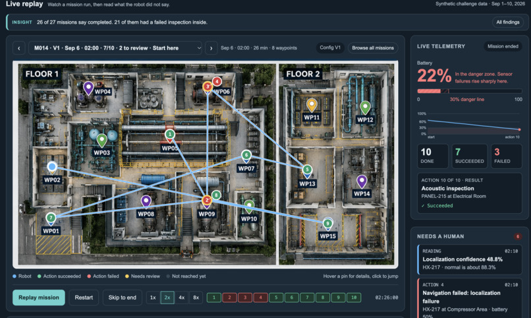The image size is (531, 318).
Task: Click the red 6 badge beside Needs a Human
Action: [x=517, y=236]
